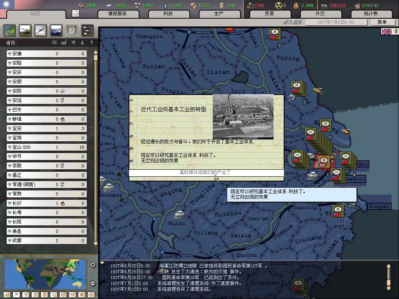Open the 菜单 menu button

pyautogui.click(x=381, y=23)
